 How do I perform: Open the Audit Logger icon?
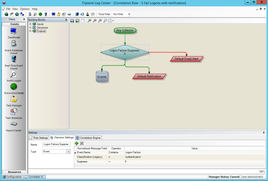pyautogui.click(x=13, y=75)
